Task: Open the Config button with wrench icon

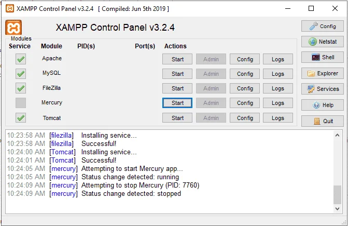Action: point(322,26)
